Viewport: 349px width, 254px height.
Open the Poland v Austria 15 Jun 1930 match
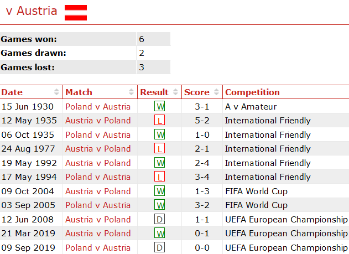tap(98, 107)
